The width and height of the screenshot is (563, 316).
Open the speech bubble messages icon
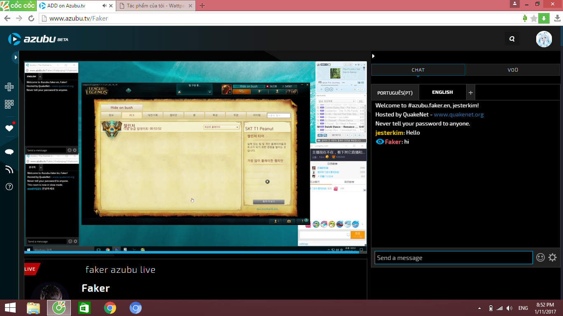pyautogui.click(x=9, y=152)
